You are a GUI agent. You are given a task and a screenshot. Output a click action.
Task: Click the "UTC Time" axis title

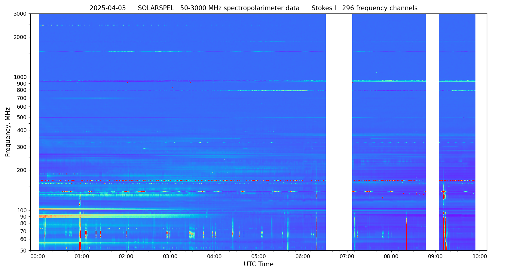pos(258,264)
